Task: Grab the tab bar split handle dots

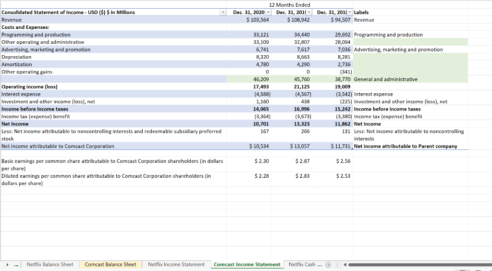Action: click(x=337, y=265)
